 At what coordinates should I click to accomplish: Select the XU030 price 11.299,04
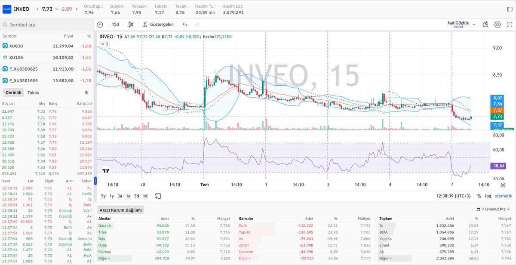pyautogui.click(x=63, y=46)
